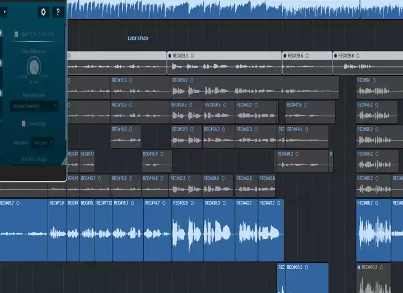The width and height of the screenshot is (403, 293).
Task: Select the blue clip REC#66.3
Action: pos(307,278)
